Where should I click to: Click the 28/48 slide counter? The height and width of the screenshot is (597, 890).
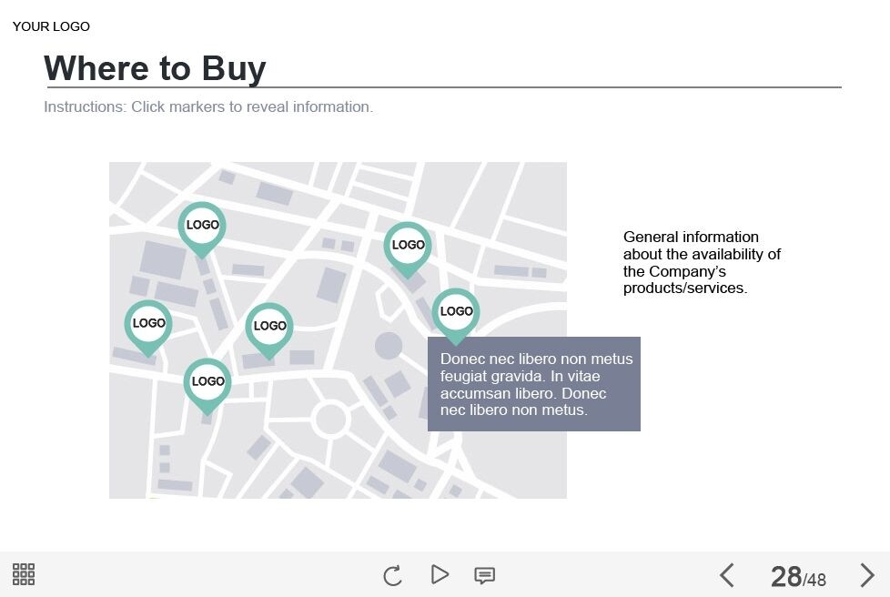[x=797, y=576]
